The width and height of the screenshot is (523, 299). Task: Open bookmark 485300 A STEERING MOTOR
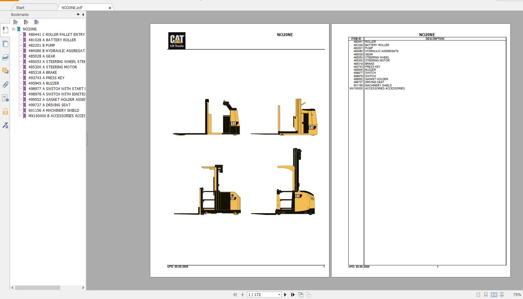[53, 67]
